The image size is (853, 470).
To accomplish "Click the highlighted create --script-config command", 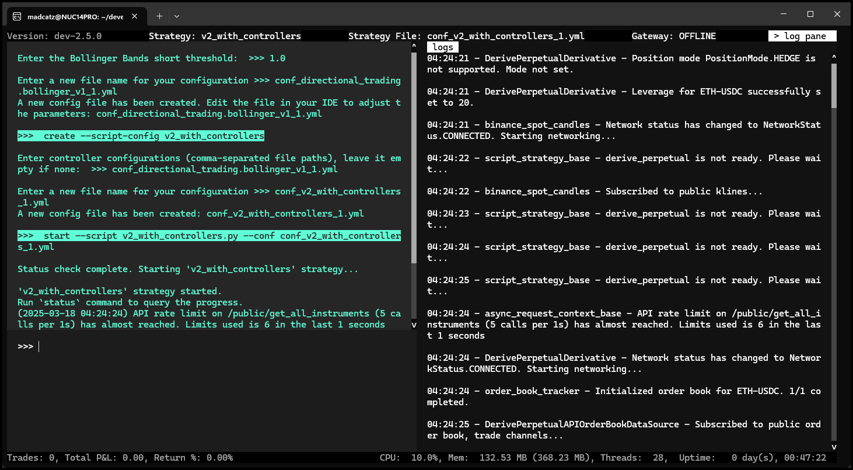I will (x=141, y=136).
